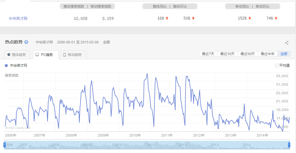Click 2010 on the timeline overview bar
Image resolution: width=296 pixels, height=153 pixels.
tap(119, 145)
